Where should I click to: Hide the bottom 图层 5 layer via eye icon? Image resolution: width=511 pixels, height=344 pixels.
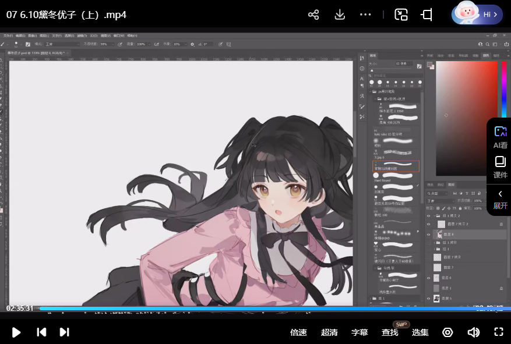point(429,298)
